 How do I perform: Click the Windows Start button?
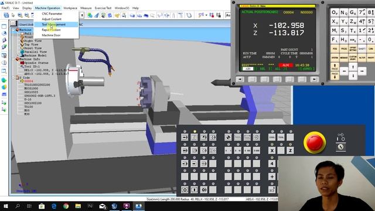[x=5, y=206]
